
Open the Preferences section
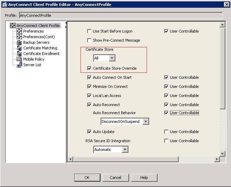pyautogui.click(x=33, y=31)
